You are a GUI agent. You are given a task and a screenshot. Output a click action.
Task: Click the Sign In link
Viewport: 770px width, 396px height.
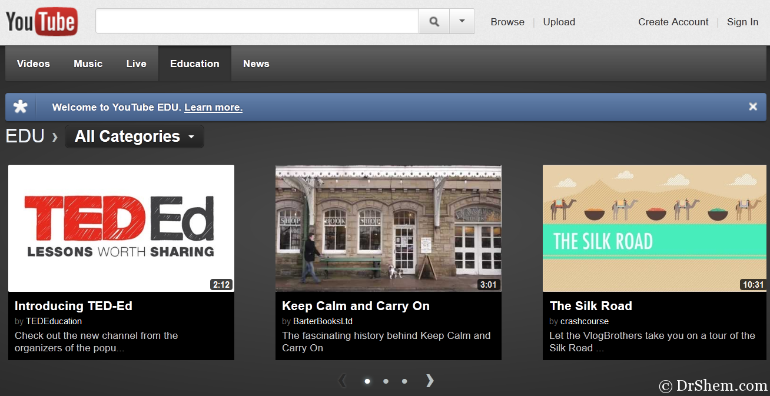point(742,22)
